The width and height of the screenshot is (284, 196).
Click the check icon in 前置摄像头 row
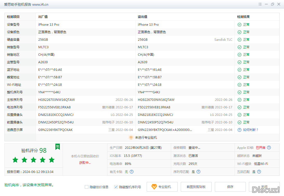240,122
